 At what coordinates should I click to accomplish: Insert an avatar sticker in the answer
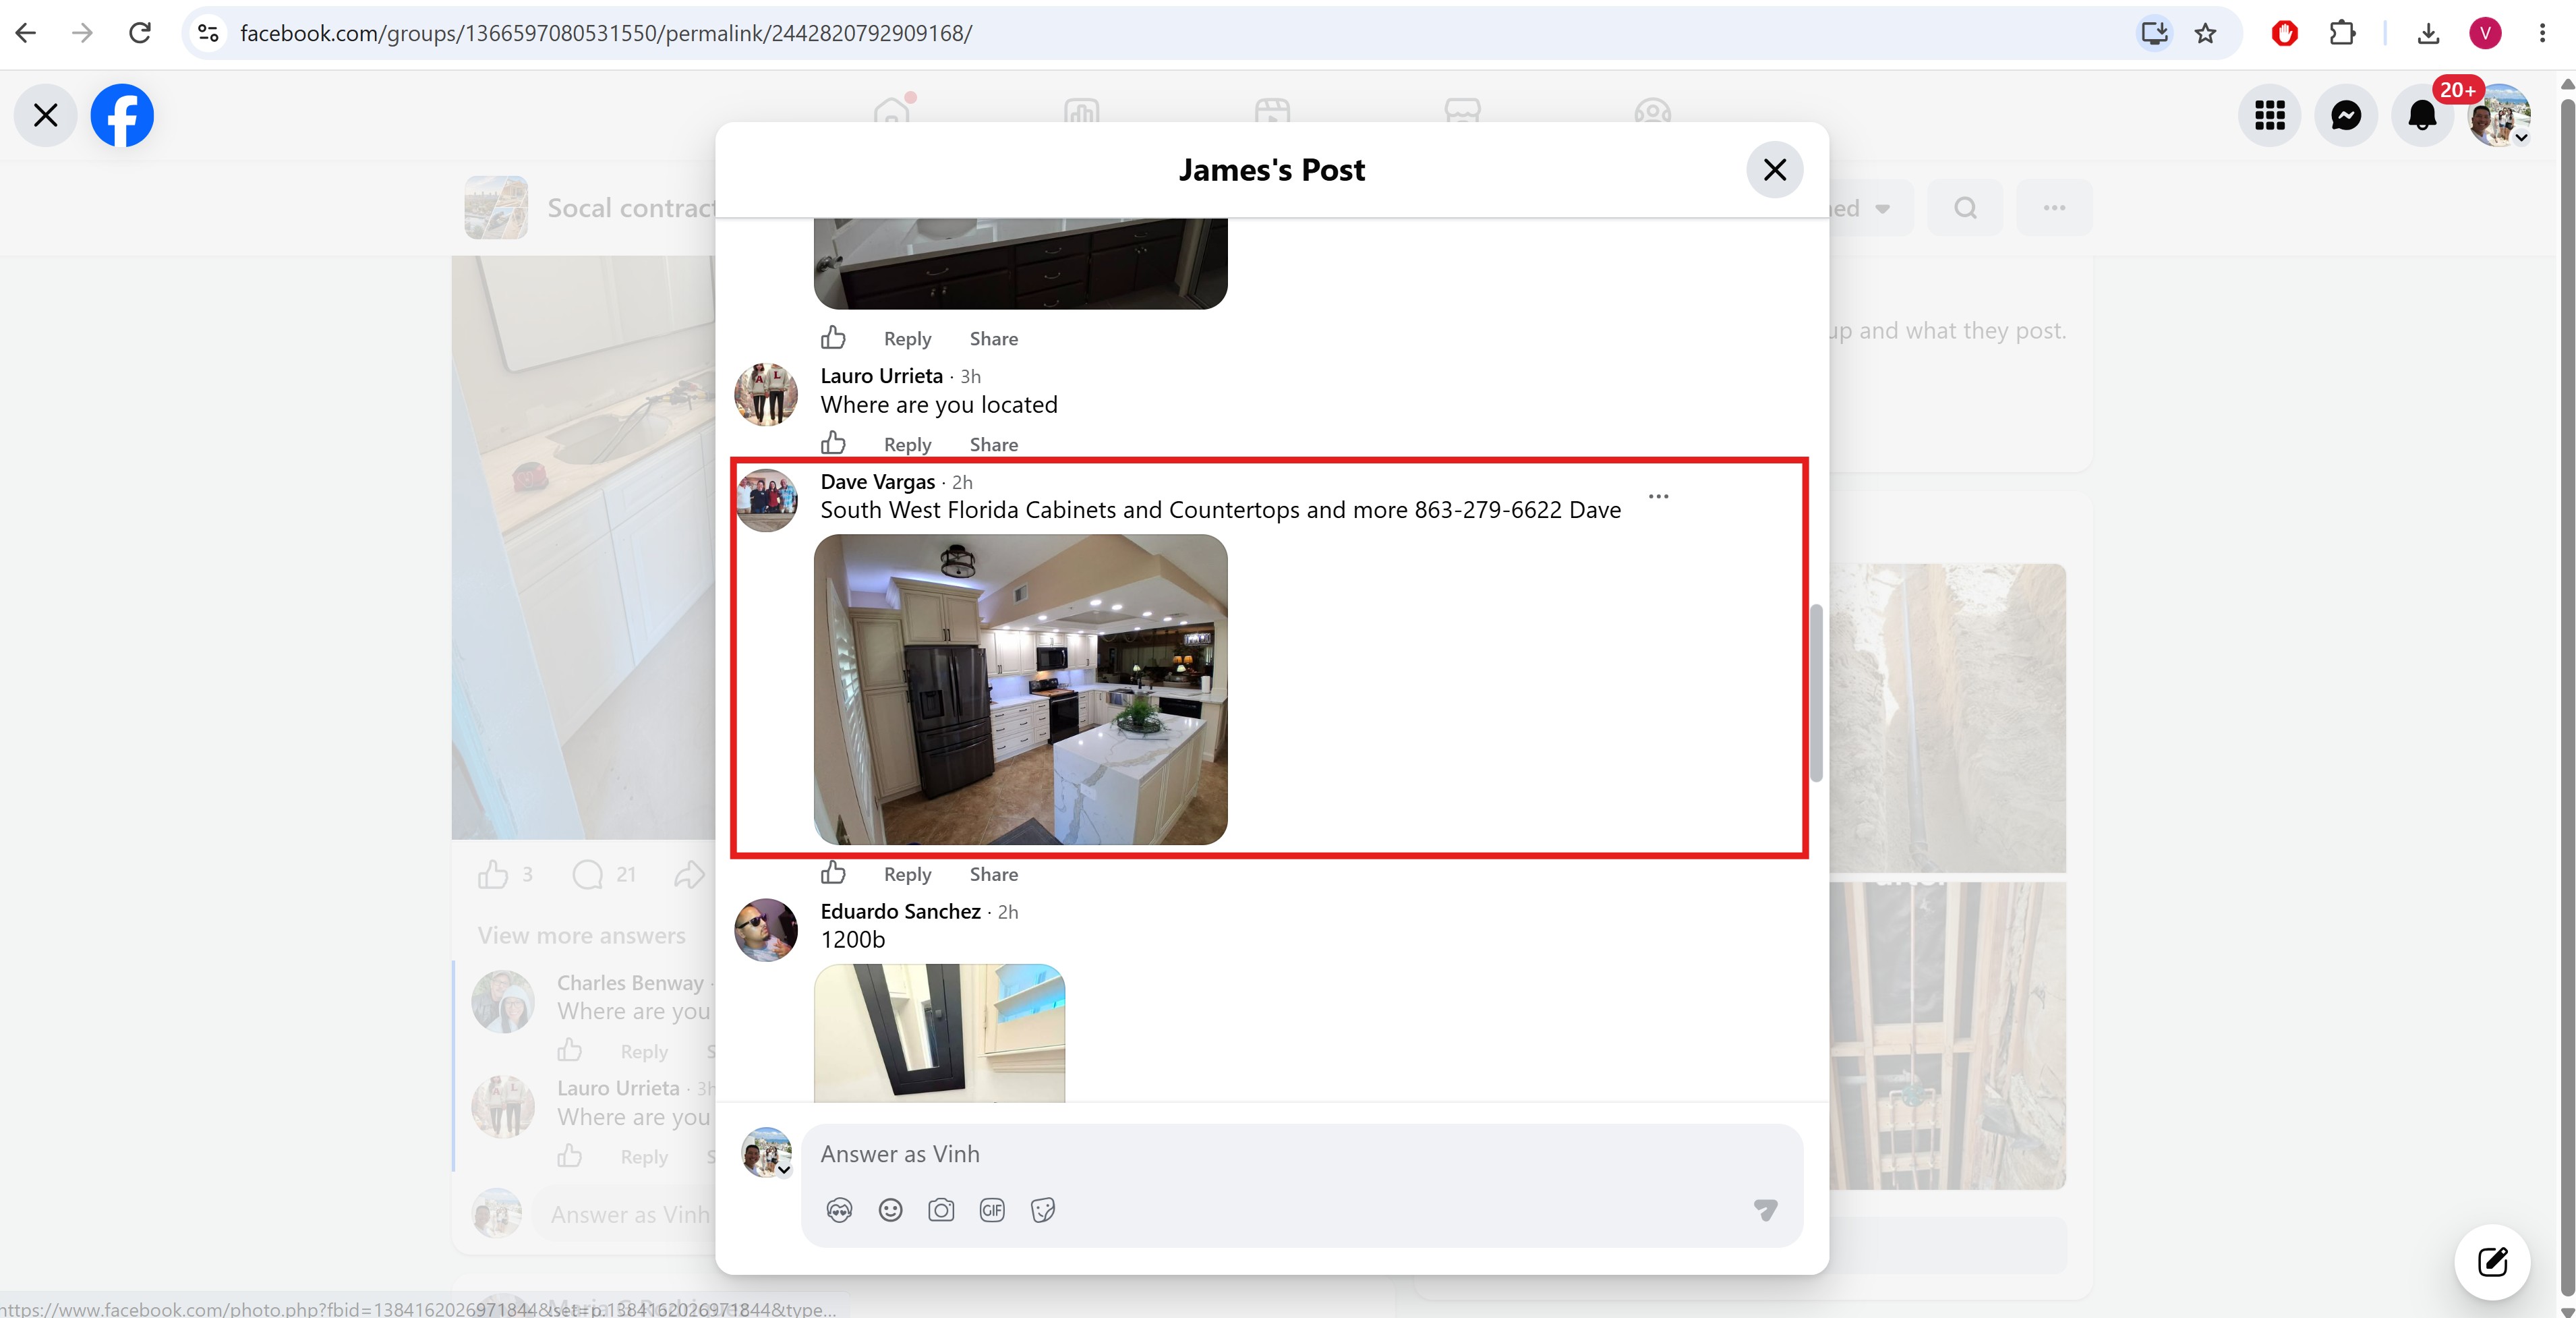839,1211
